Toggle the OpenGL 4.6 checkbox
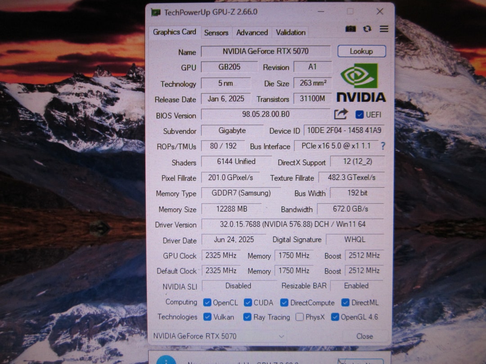The image size is (486, 364). point(335,317)
